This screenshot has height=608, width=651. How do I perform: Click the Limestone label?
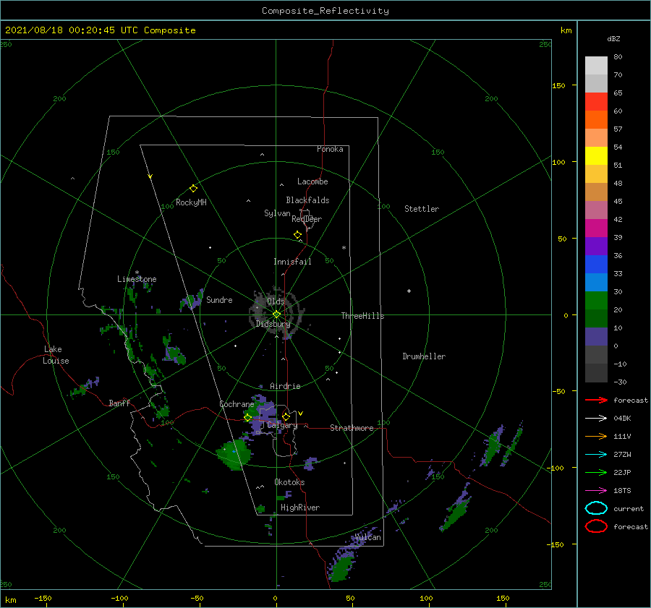(137, 279)
